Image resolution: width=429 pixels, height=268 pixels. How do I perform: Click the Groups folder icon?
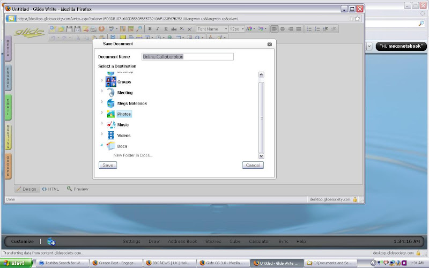(x=111, y=82)
